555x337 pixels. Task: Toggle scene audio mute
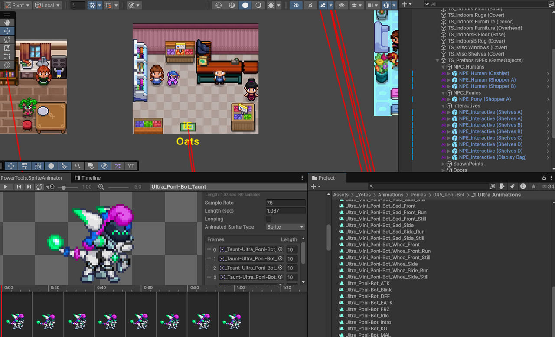310,5
